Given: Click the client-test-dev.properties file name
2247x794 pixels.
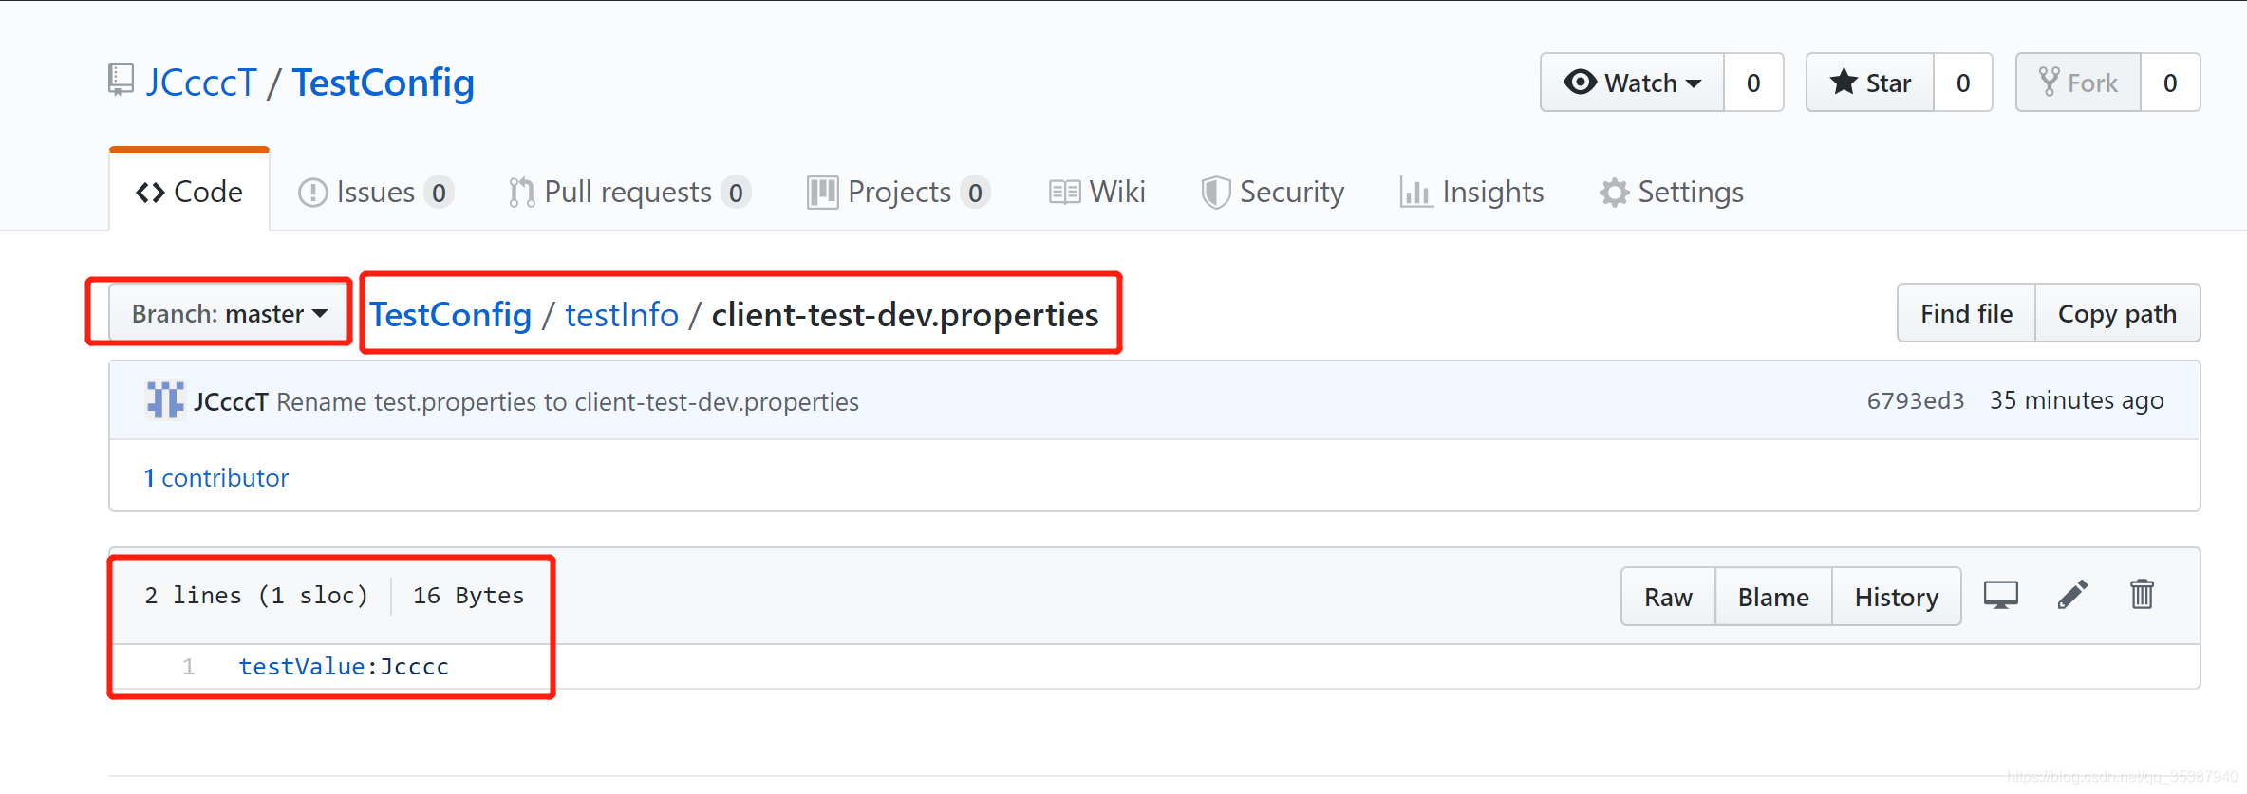Looking at the screenshot, I should (905, 314).
